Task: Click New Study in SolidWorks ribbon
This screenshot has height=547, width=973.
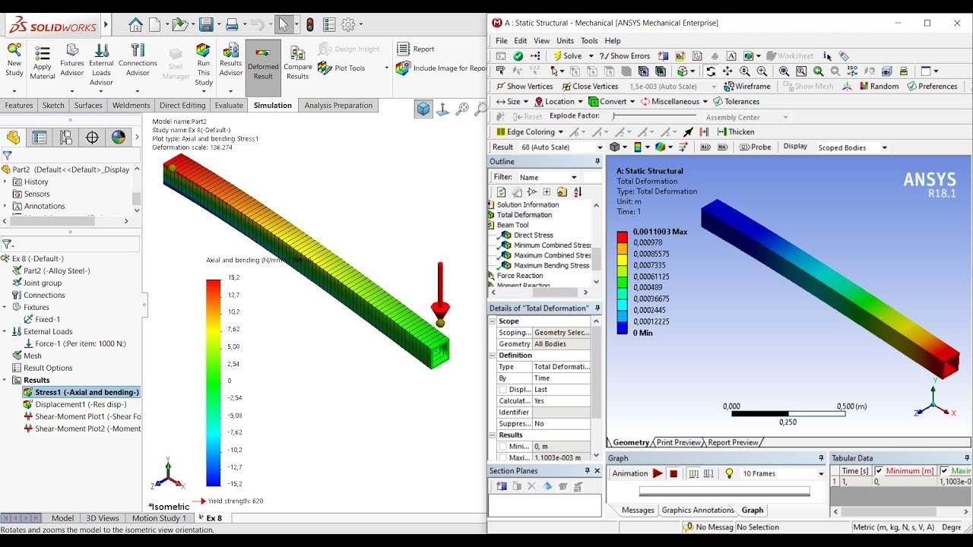Action: click(x=14, y=59)
